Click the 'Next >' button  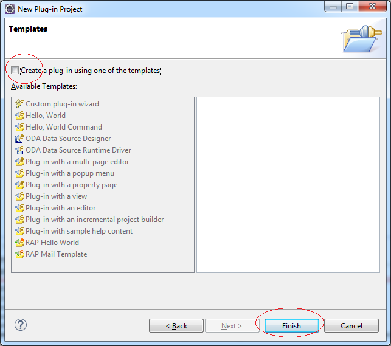click(x=232, y=325)
